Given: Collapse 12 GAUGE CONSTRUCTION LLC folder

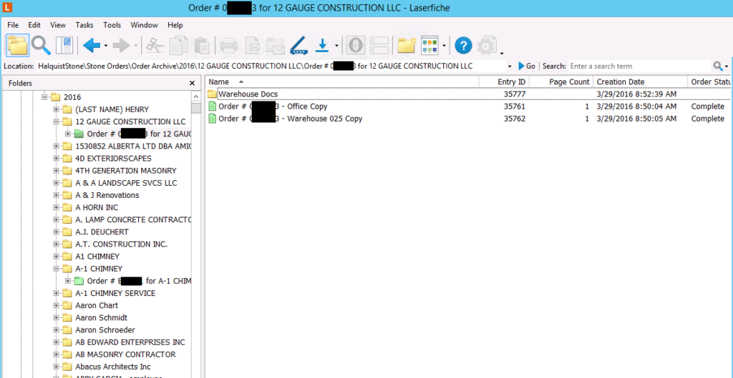Looking at the screenshot, I should [57, 121].
